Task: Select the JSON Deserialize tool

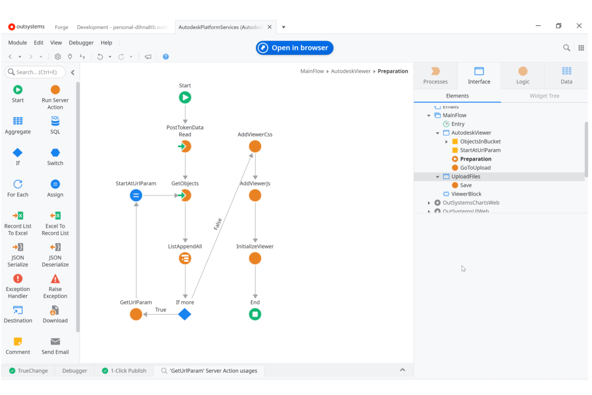Action: [x=55, y=255]
